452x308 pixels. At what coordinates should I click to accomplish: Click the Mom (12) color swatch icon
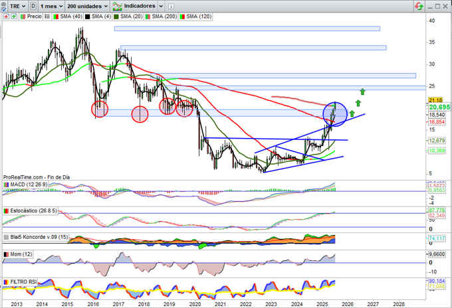6,254
